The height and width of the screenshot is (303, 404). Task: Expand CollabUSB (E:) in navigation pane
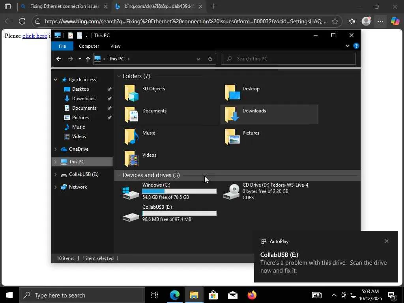pos(55,174)
